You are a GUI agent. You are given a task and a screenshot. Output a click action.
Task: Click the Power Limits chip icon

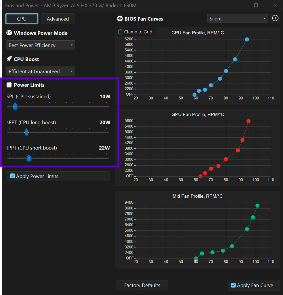(x=9, y=85)
